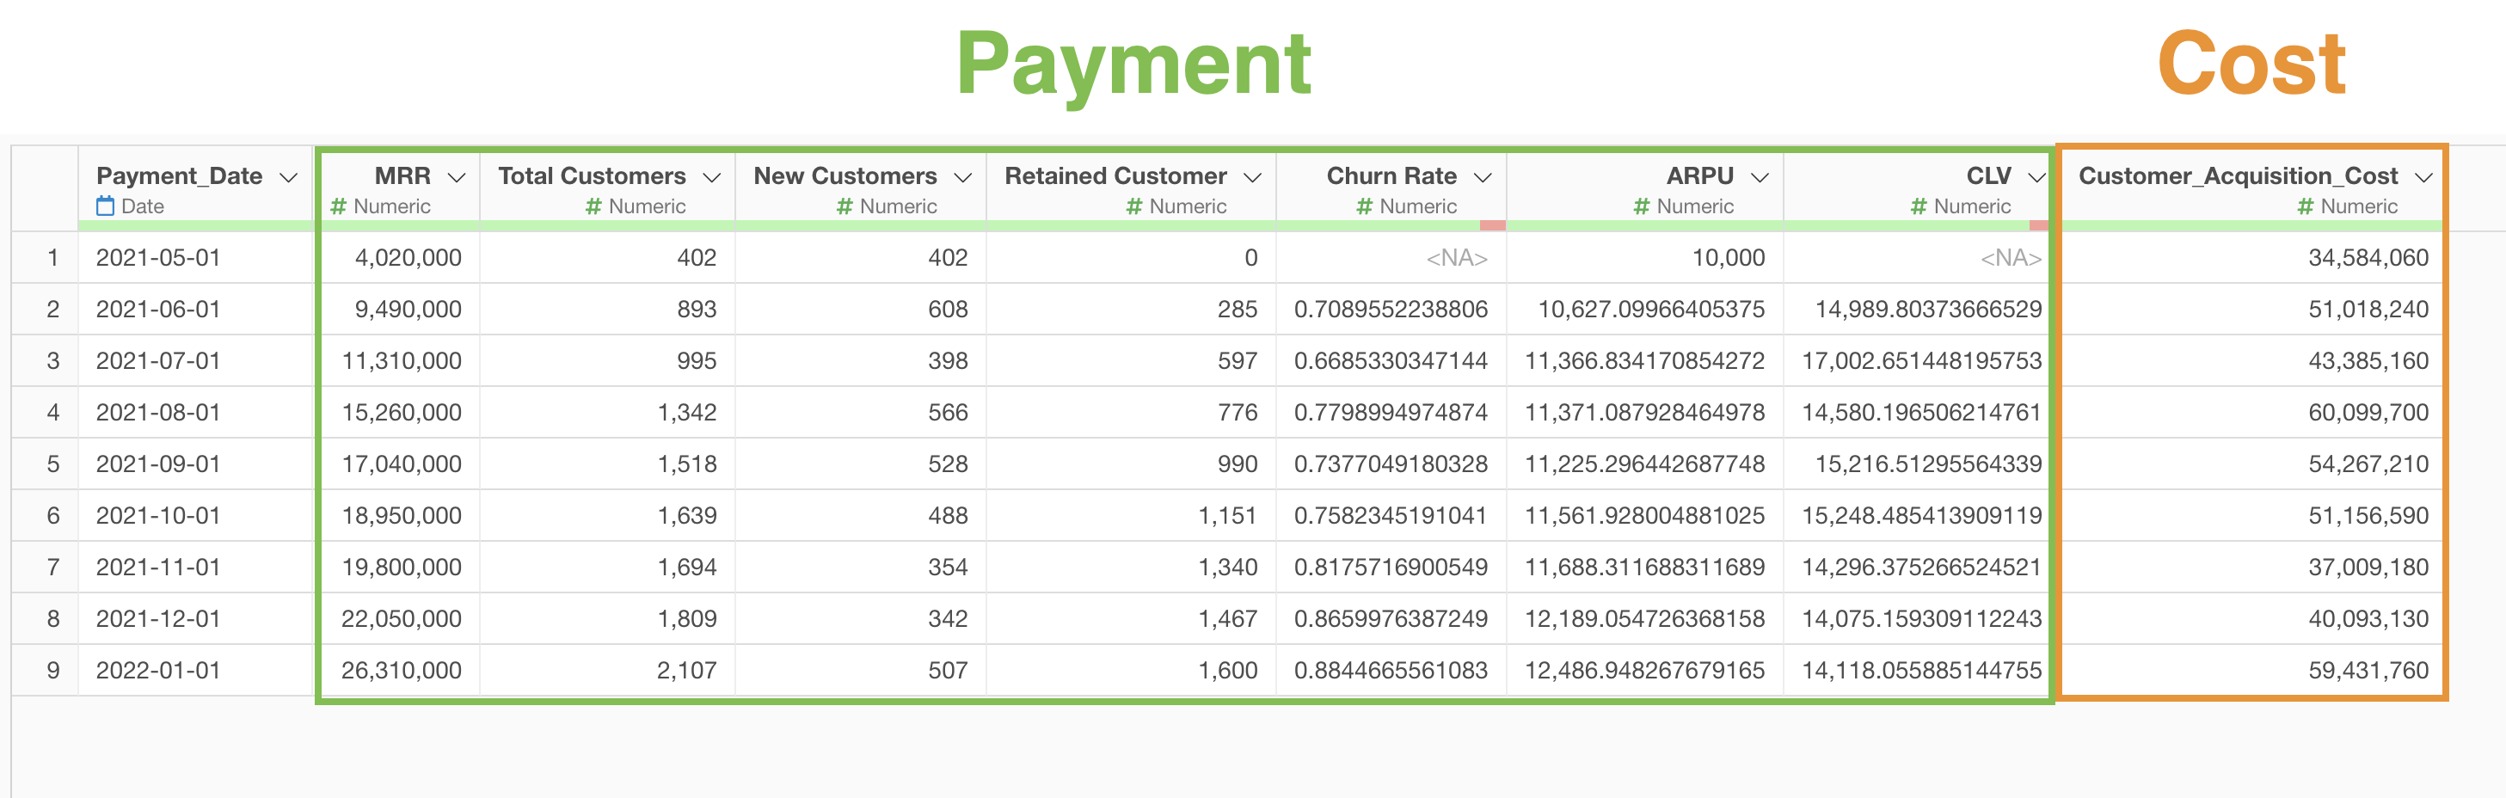Select row number 5
The image size is (2506, 798).
52,464
